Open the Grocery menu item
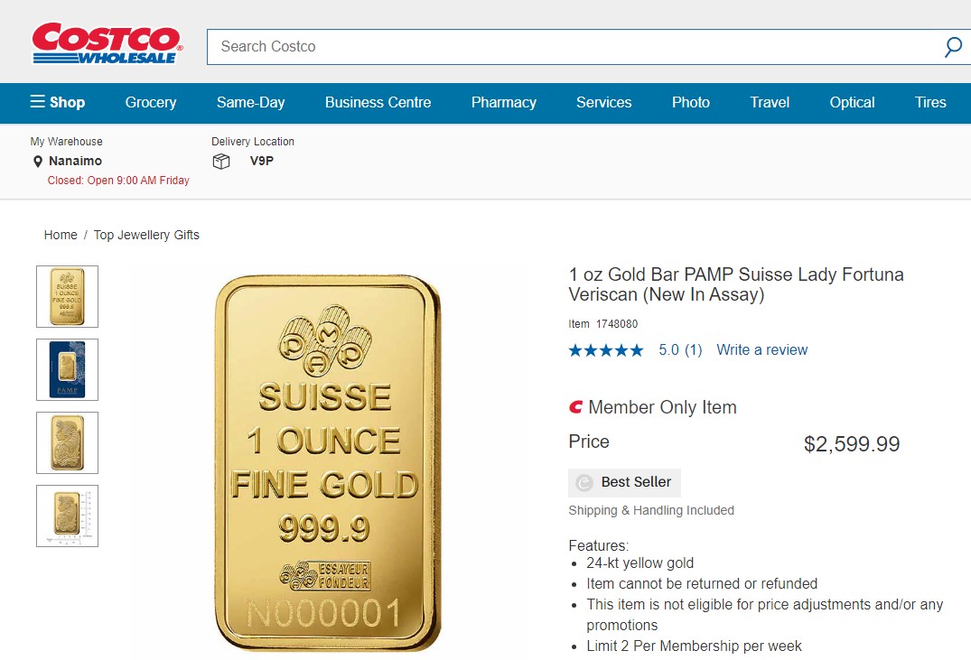971x660 pixels. (x=151, y=102)
